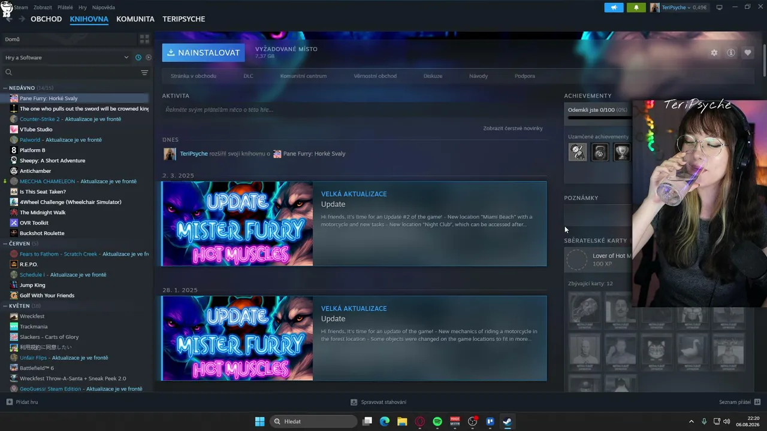Toggle the ready-to-play filter icon
Viewport: 767px width, 431px height.
pos(149,57)
